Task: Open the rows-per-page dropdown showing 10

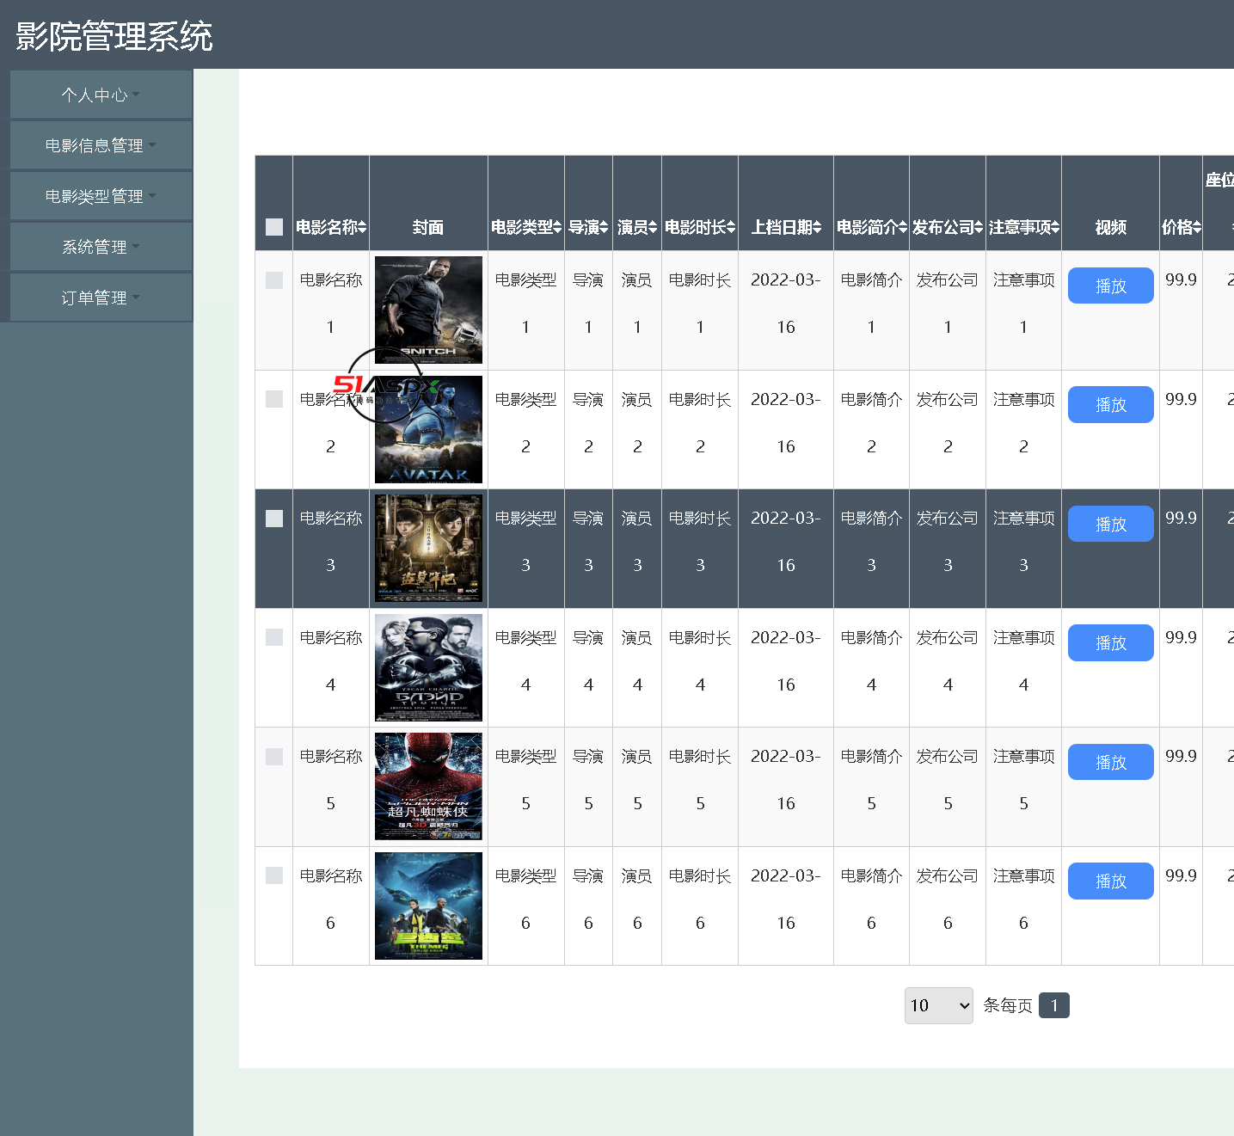Action: point(938,1005)
